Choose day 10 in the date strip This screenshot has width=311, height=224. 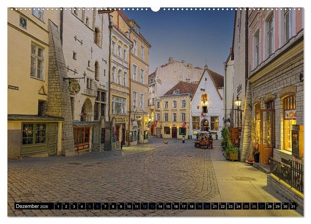click(128, 206)
